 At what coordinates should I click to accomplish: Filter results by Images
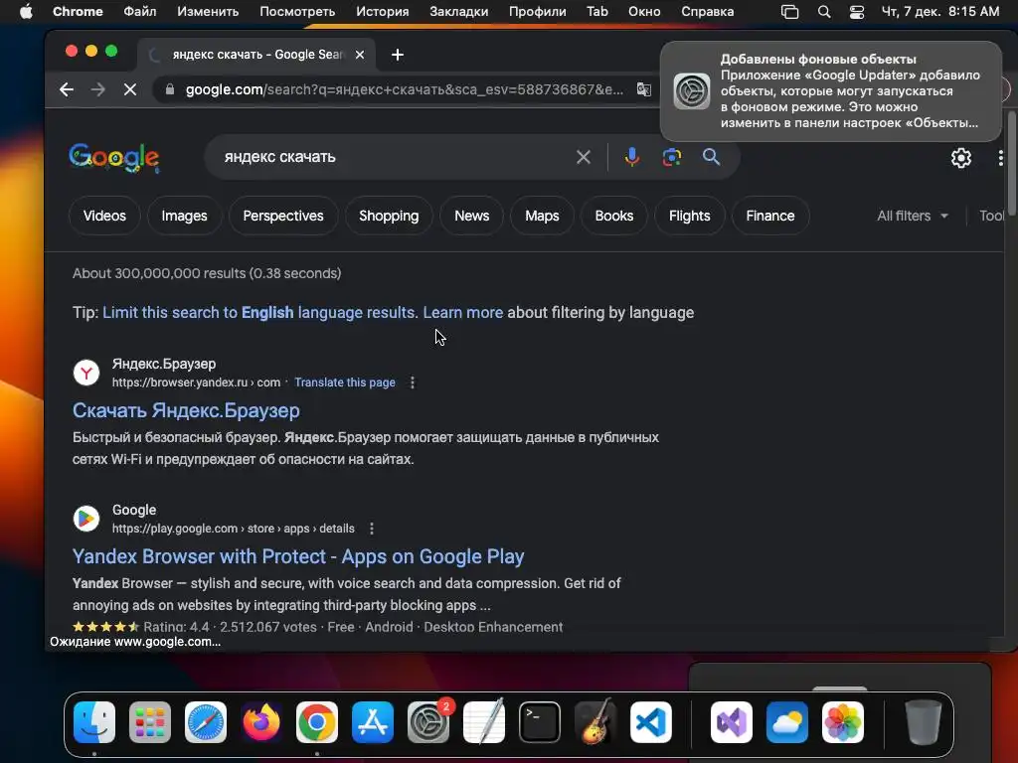[184, 216]
